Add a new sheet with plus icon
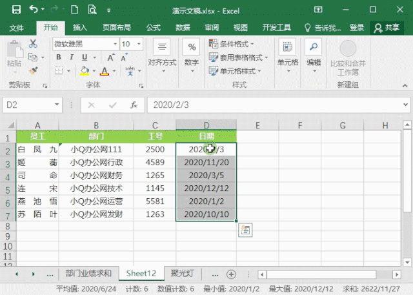The height and width of the screenshot is (295, 413). click(231, 274)
